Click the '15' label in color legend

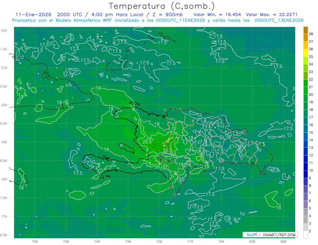coord(311,132)
